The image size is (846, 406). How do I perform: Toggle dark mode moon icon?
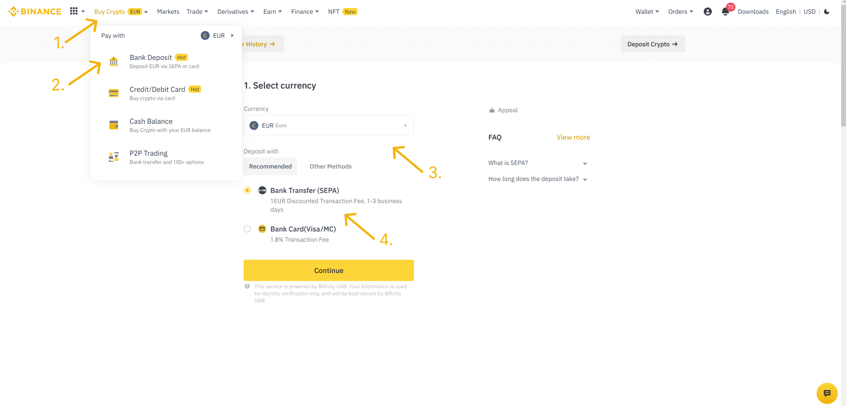827,12
